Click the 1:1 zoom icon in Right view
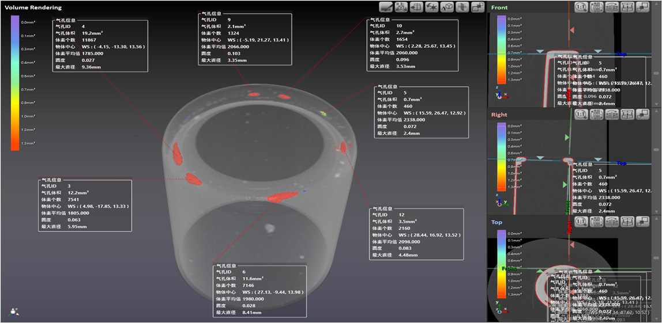662x323 pixels. tap(581, 115)
